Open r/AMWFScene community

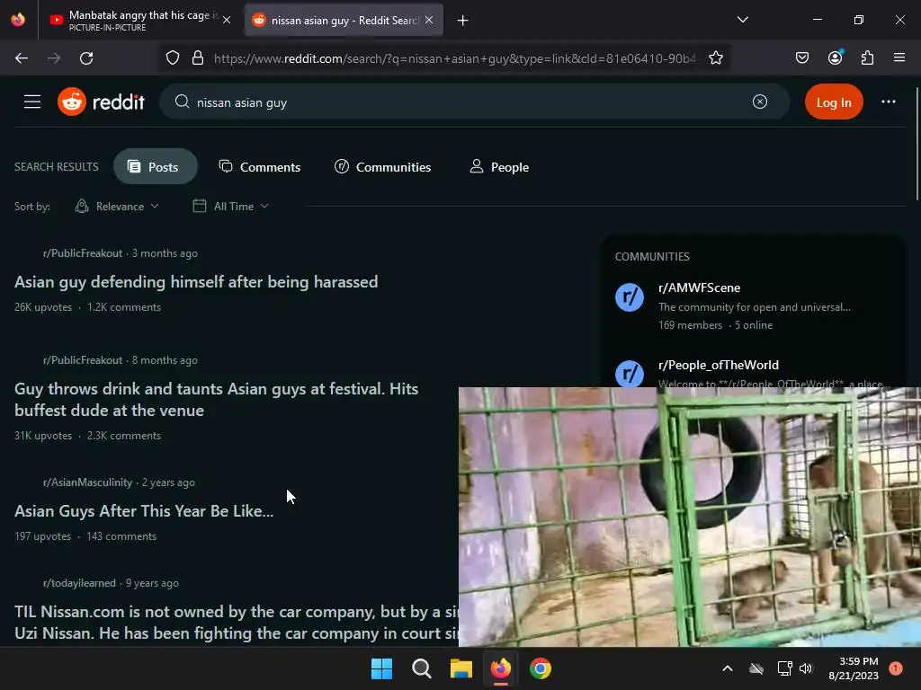(x=699, y=288)
